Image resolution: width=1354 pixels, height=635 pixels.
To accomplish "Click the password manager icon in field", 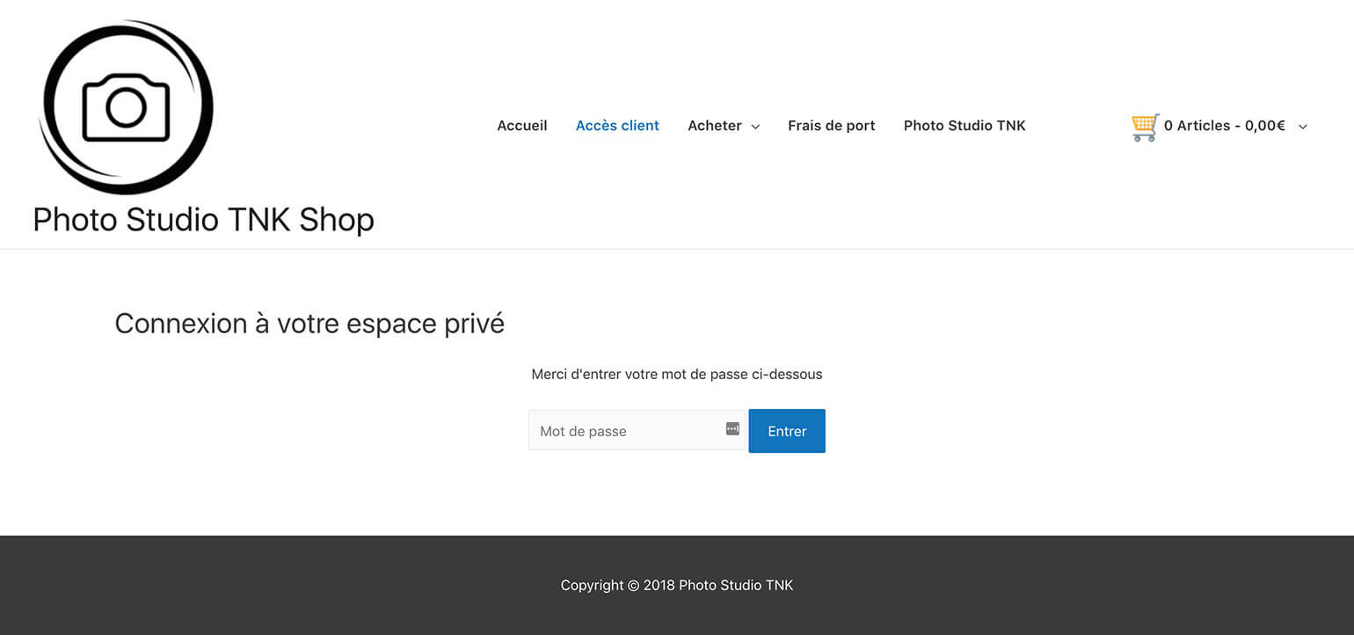I will coord(732,429).
